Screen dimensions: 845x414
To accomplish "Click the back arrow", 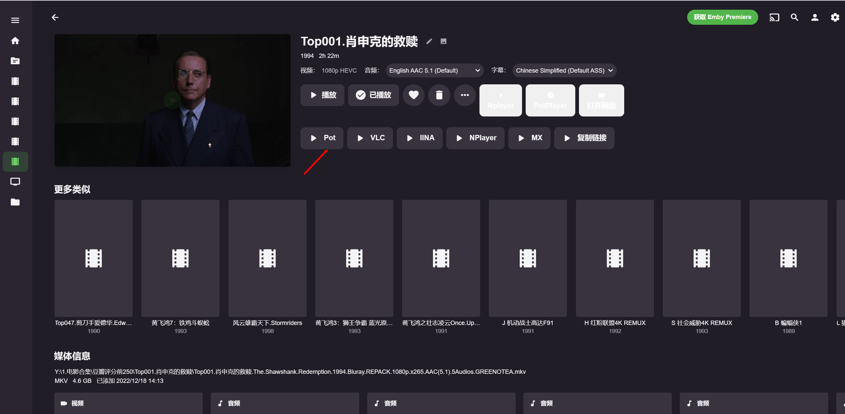I will 55,17.
